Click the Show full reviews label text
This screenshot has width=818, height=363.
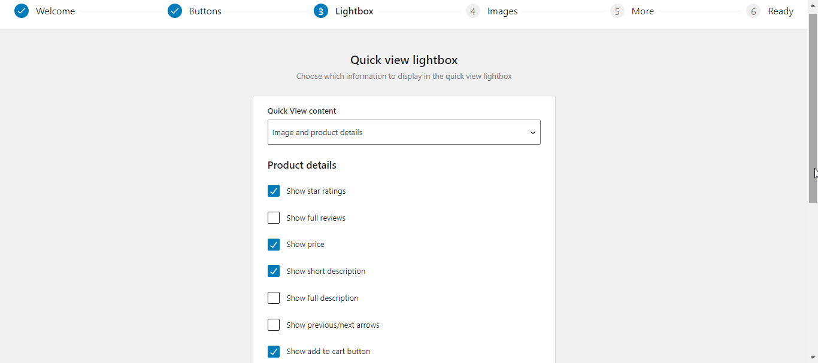[316, 218]
